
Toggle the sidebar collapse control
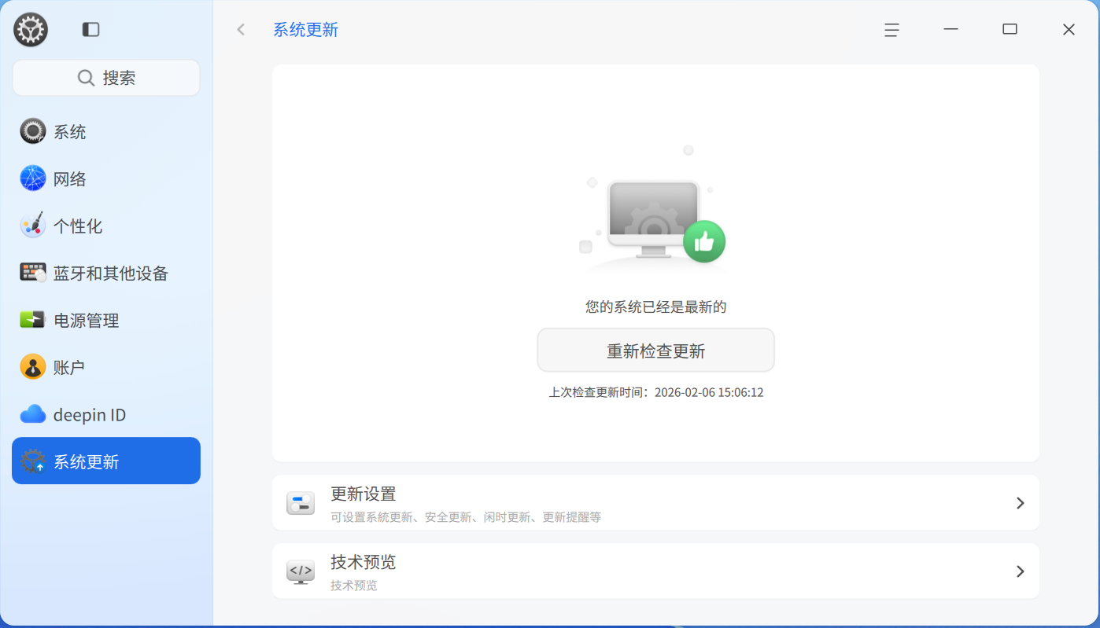point(90,28)
